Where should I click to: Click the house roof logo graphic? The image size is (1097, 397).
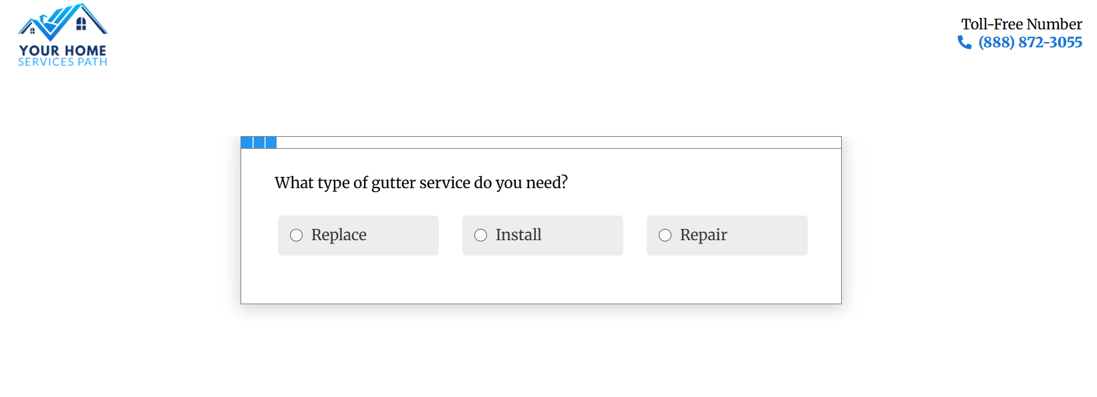[x=63, y=22]
